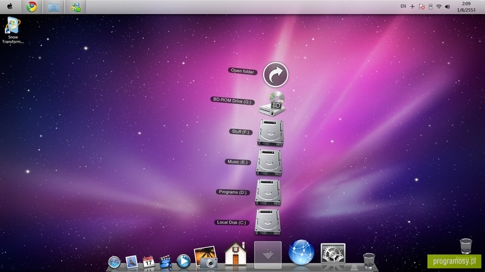Open the Wi-Fi network tray icon

(438, 7)
